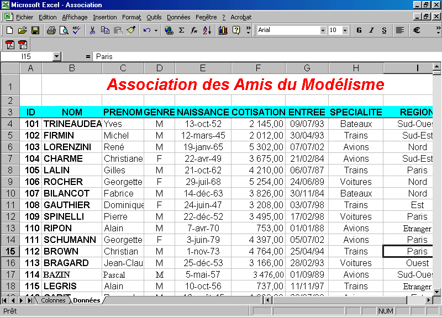Viewport: 442px width, 318px height.
Task: Toggle italic formatting
Action: pyautogui.click(x=371, y=30)
